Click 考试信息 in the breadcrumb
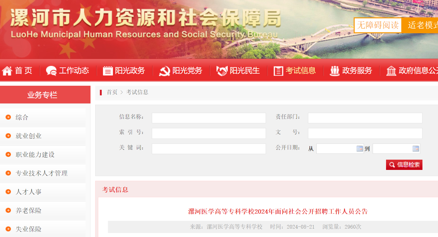 click(137, 92)
